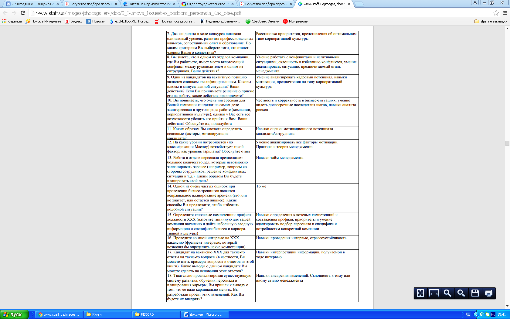The height and width of the screenshot is (319, 510).
Task: Open the Новости bookmark
Action: tap(96, 21)
